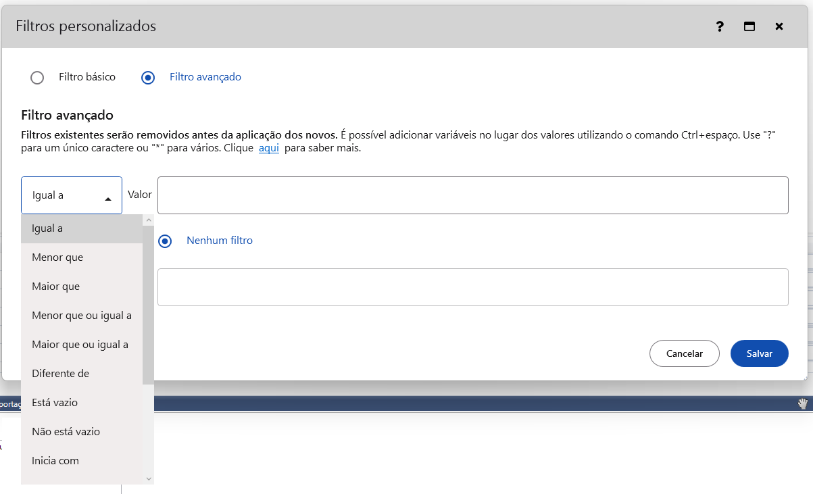Close the Filtros personalizados dialog
The image size is (813, 494).
779,26
